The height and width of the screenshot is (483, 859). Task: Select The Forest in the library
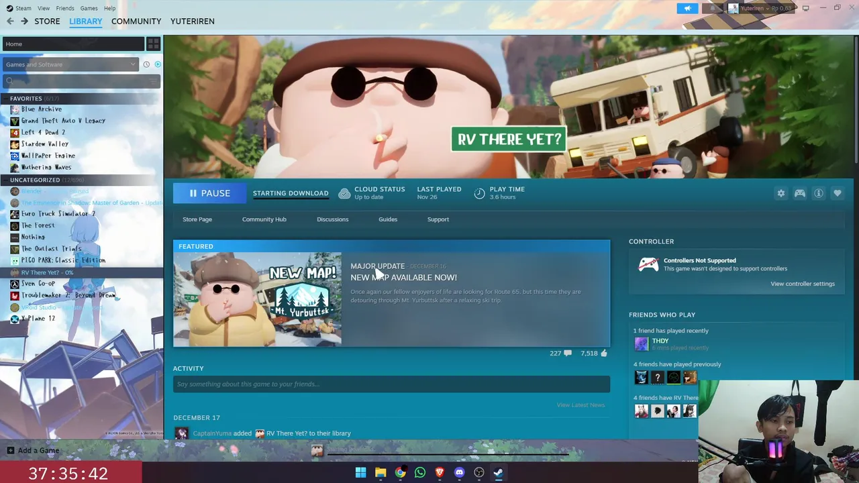point(38,225)
